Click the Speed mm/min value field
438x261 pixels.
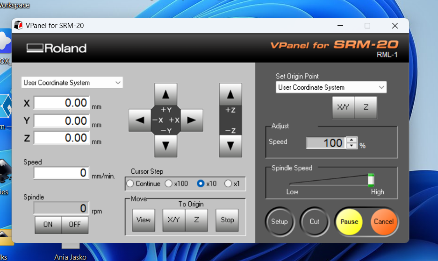pos(62,173)
